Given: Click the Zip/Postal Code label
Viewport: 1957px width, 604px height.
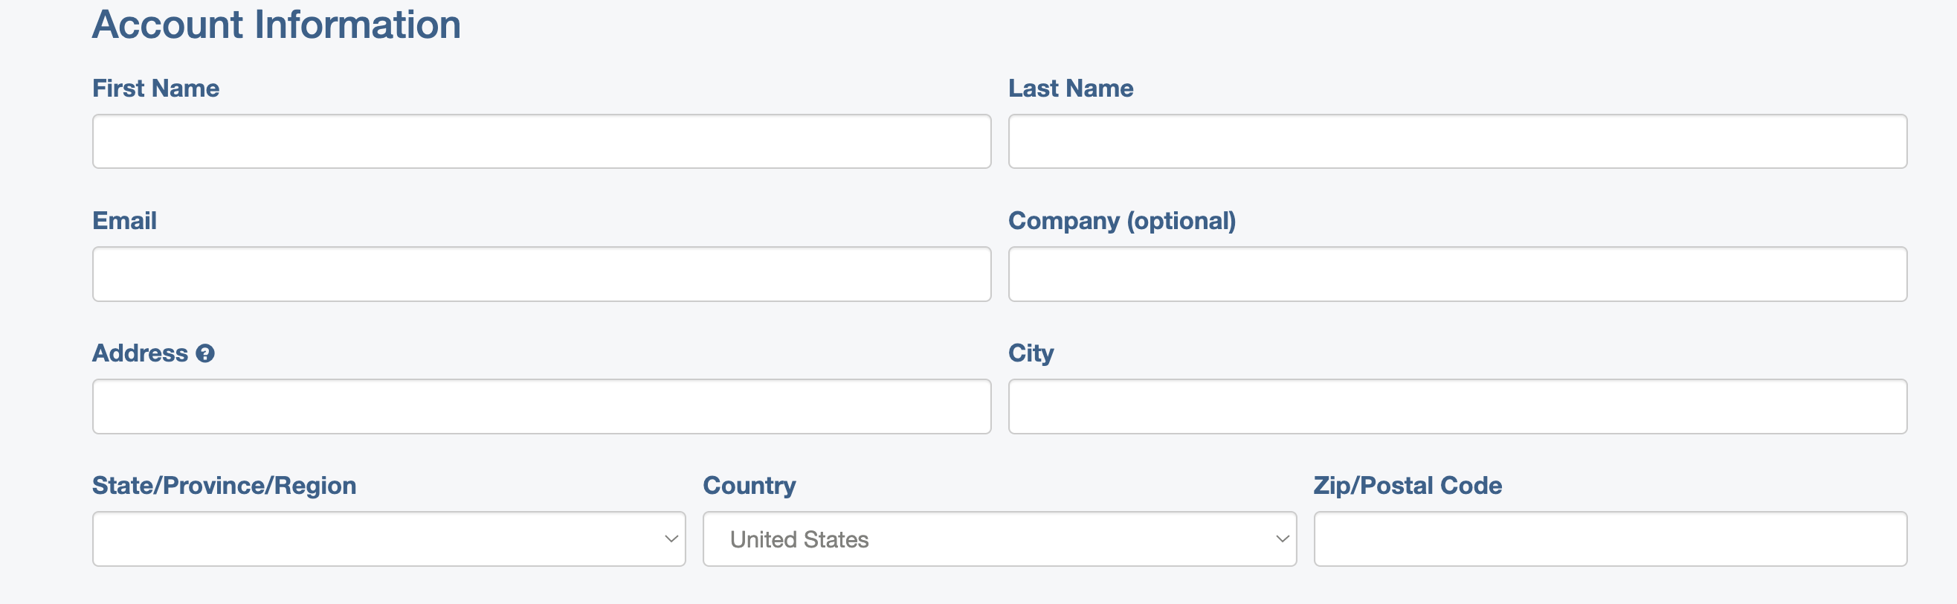Looking at the screenshot, I should [1408, 486].
